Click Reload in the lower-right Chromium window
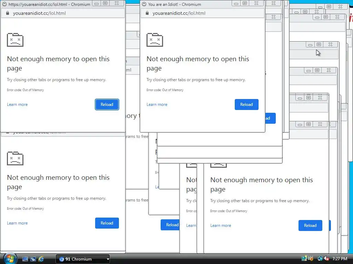 coord(310,225)
